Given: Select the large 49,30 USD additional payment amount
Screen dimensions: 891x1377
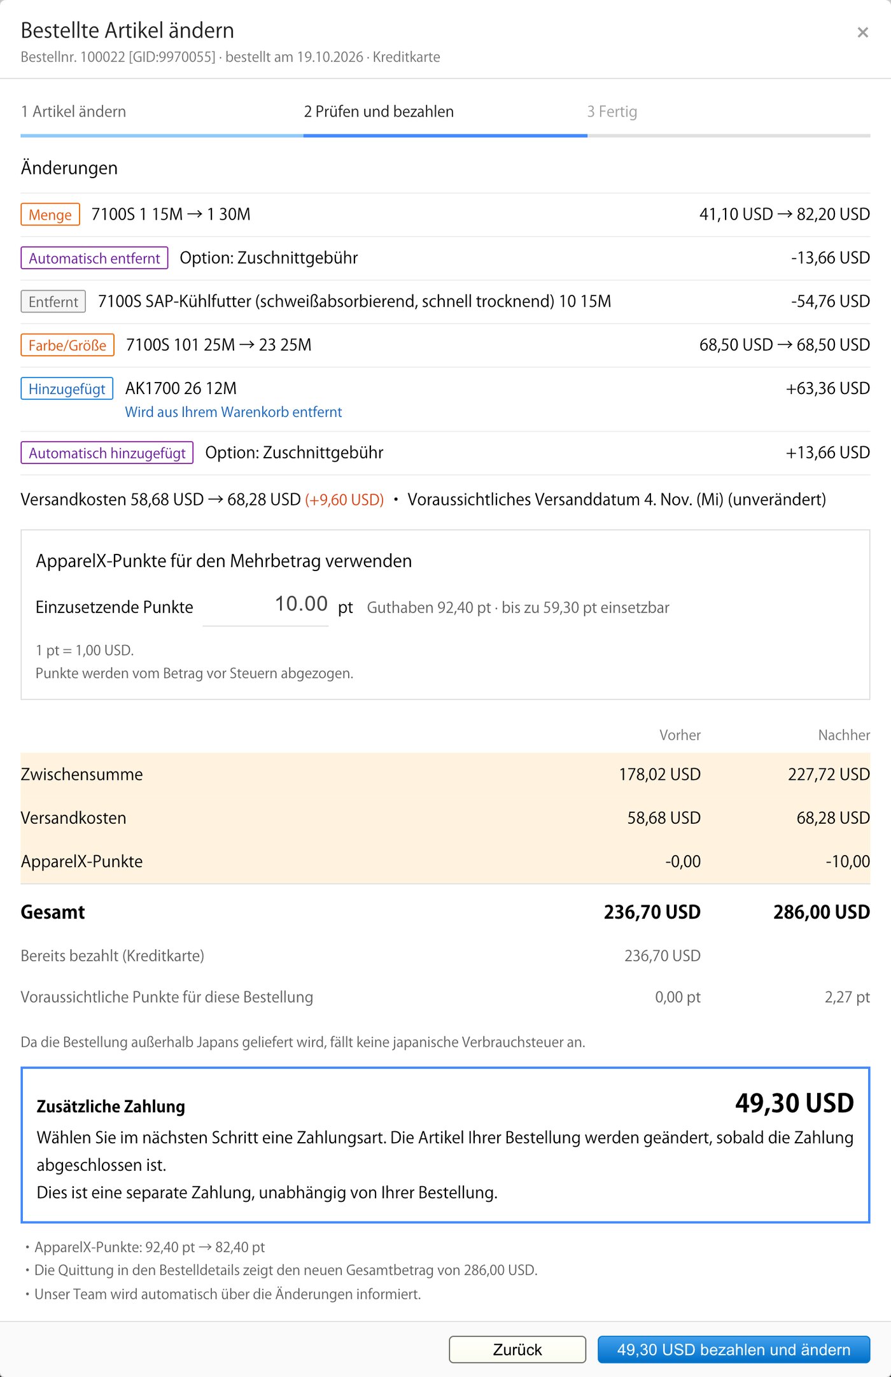Looking at the screenshot, I should coord(794,1103).
